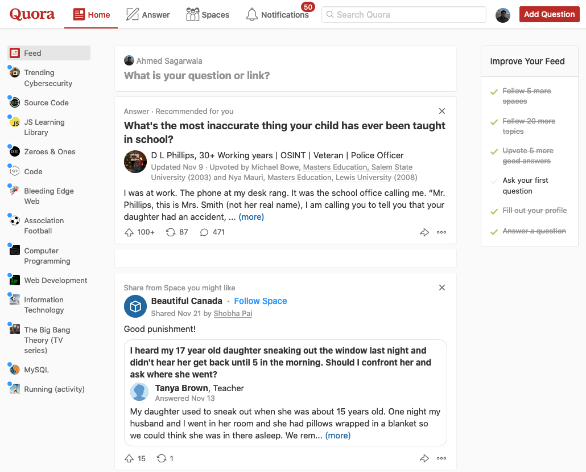Open Lewis University credential link
Viewport: 586px width, 472px height.
tap(342, 177)
